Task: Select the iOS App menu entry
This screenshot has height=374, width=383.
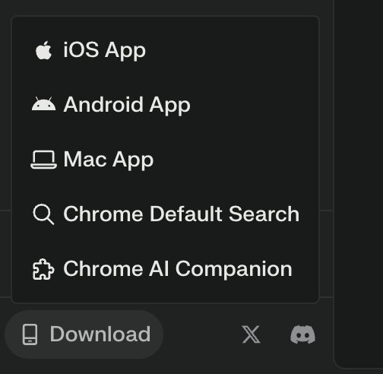Action: pos(166,50)
